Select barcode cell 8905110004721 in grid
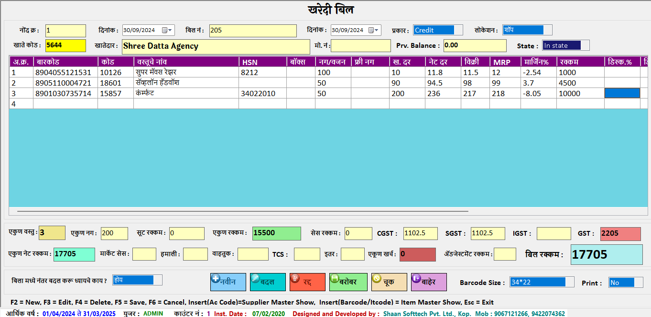Image resolution: width=651 pixels, height=317 pixels. (x=65, y=83)
